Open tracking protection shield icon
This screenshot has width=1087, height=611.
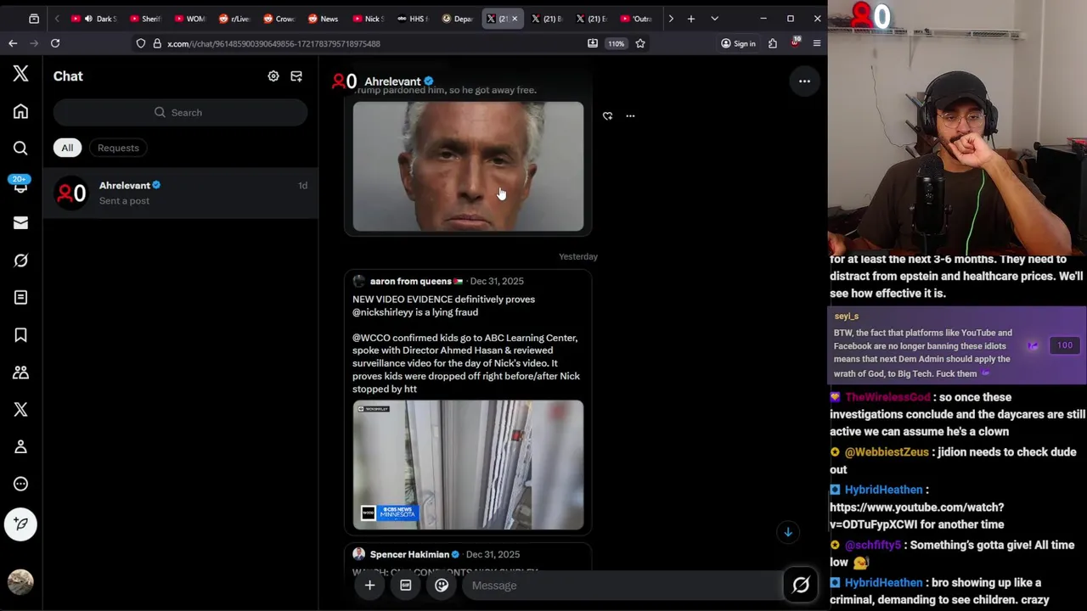coord(141,43)
